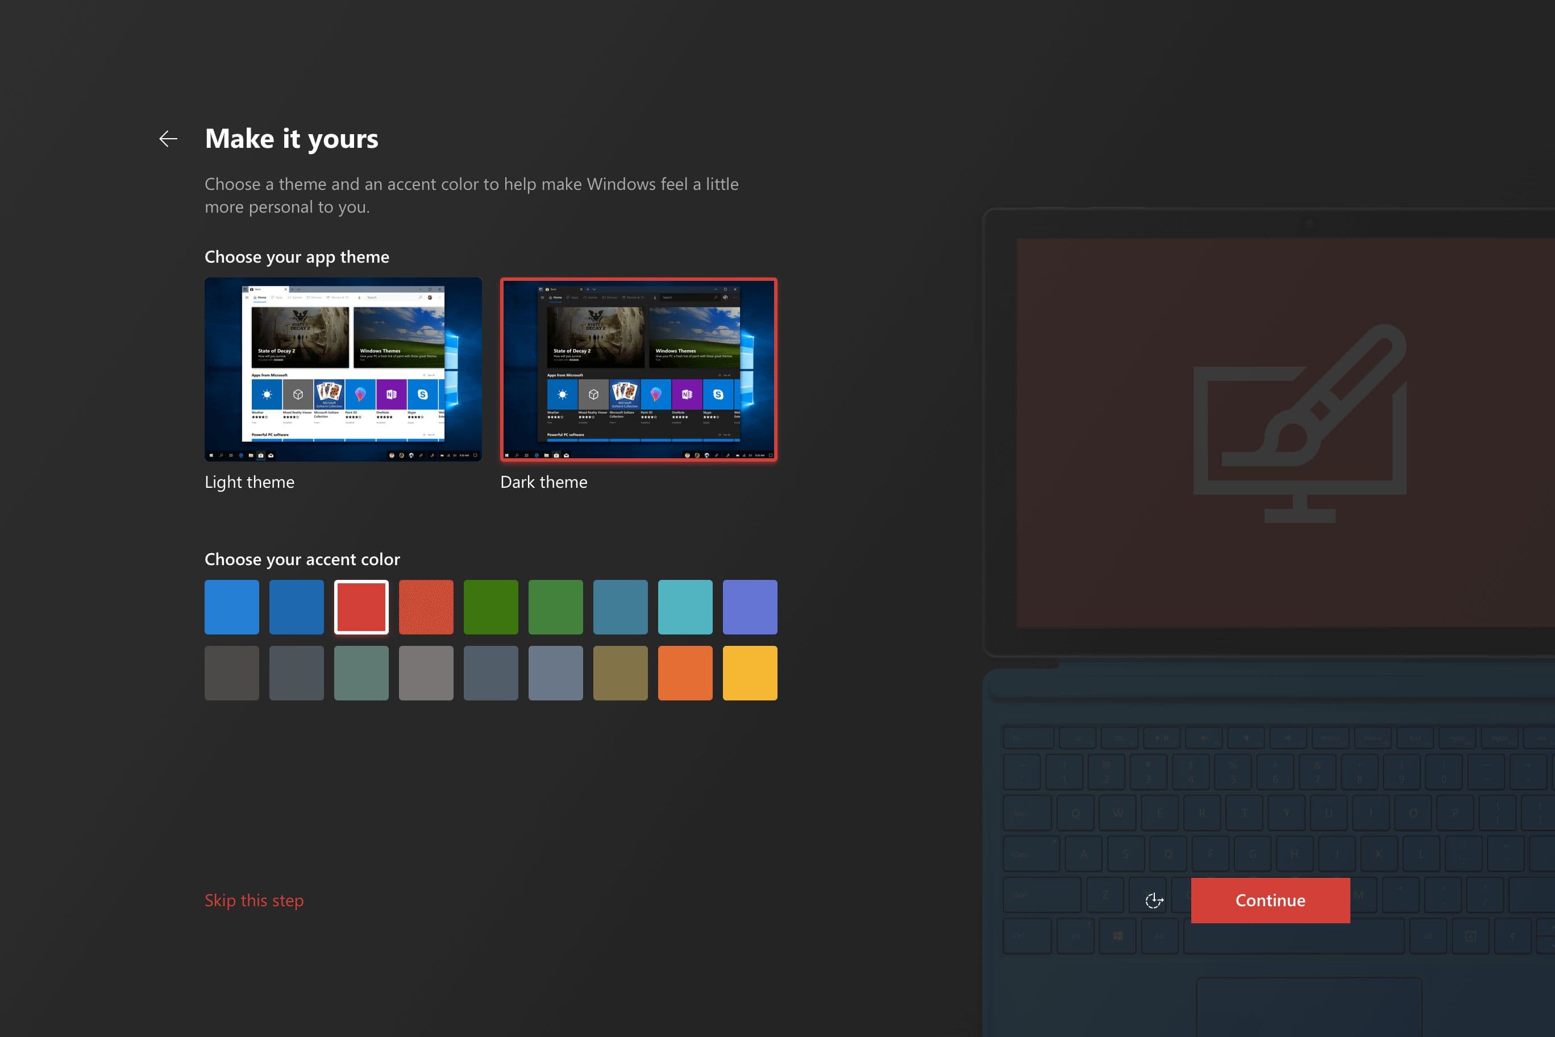Image resolution: width=1555 pixels, height=1037 pixels.
Task: Choose the bright blue accent color
Action: tap(231, 607)
